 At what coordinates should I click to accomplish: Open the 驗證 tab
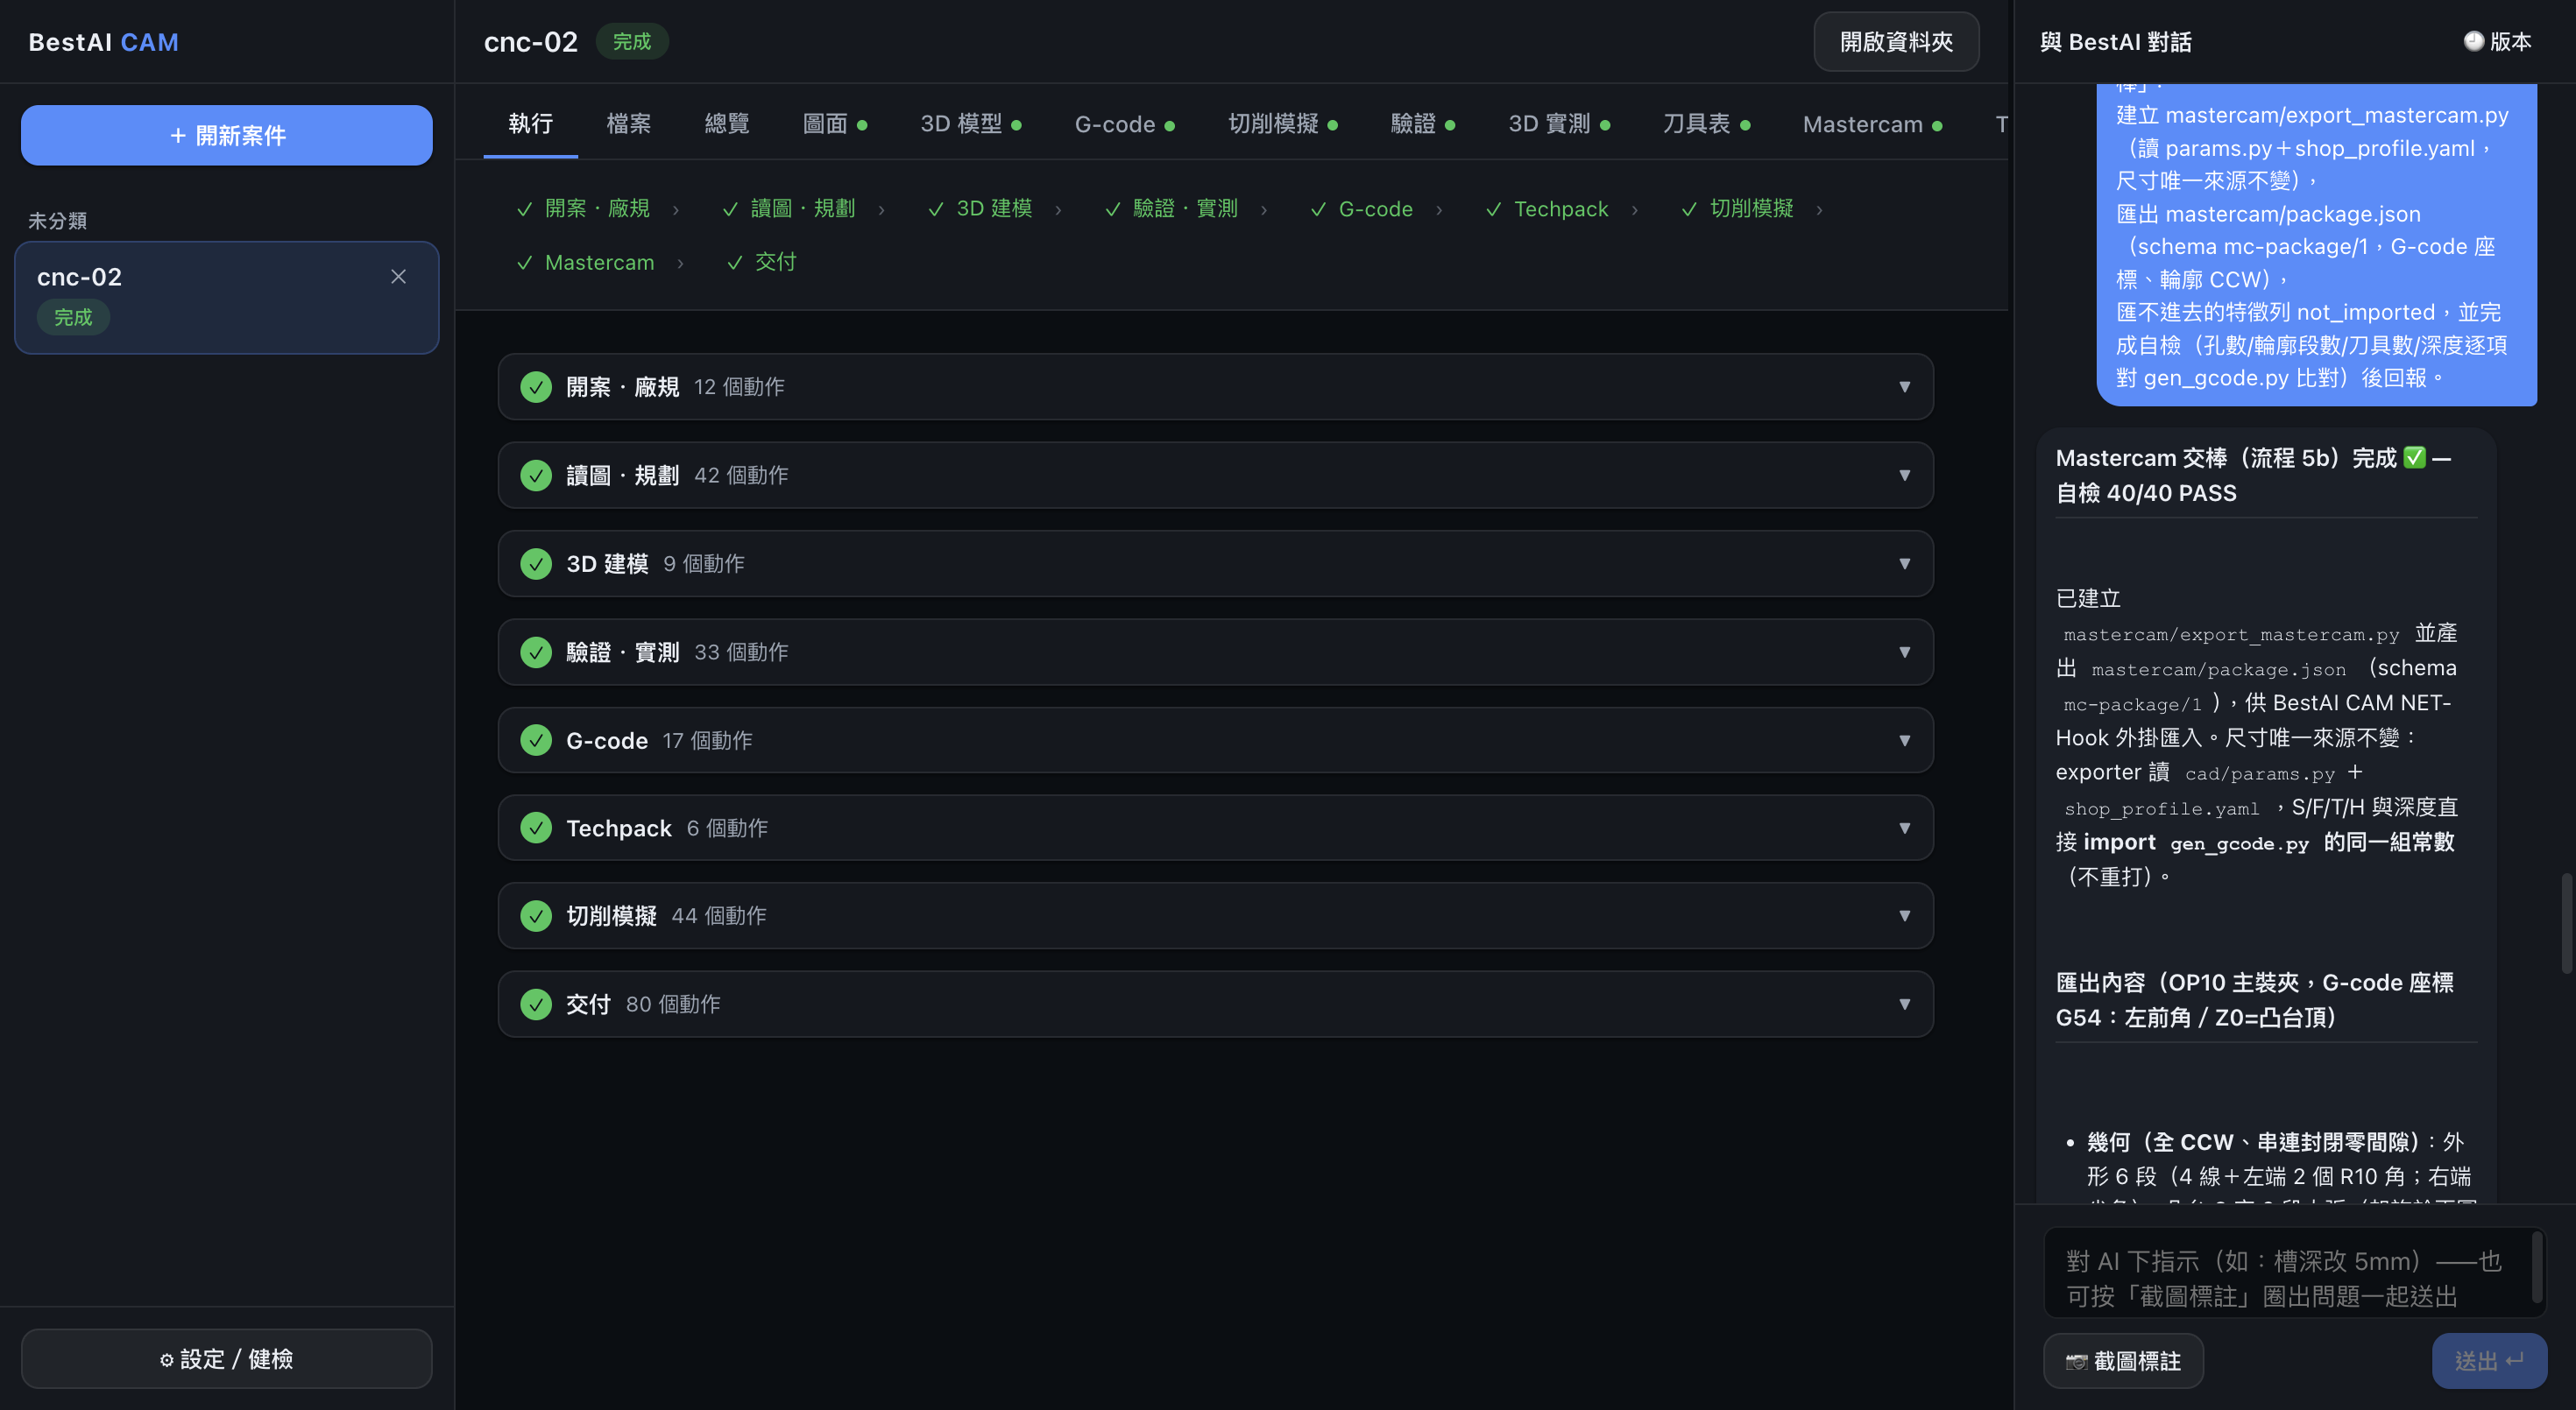pos(1422,123)
